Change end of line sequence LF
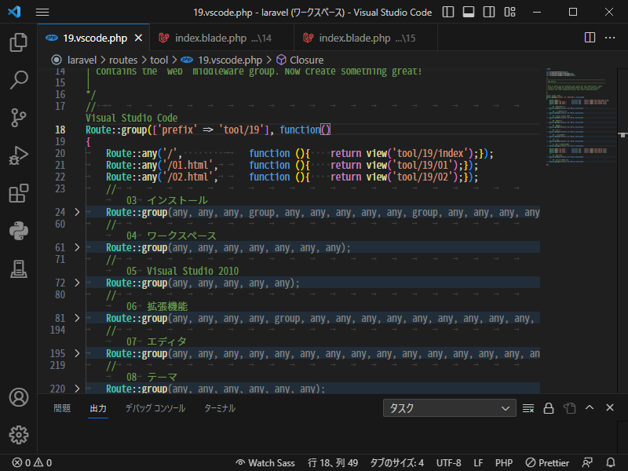This screenshot has width=628, height=471. (478, 463)
